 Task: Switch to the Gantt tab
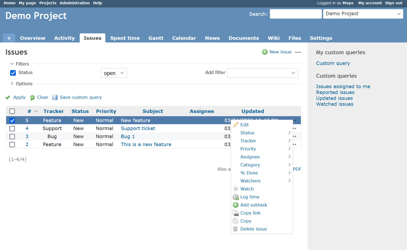156,38
